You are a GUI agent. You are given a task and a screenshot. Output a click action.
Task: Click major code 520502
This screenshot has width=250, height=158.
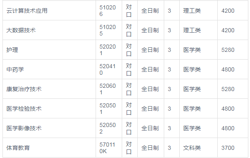point(107,128)
